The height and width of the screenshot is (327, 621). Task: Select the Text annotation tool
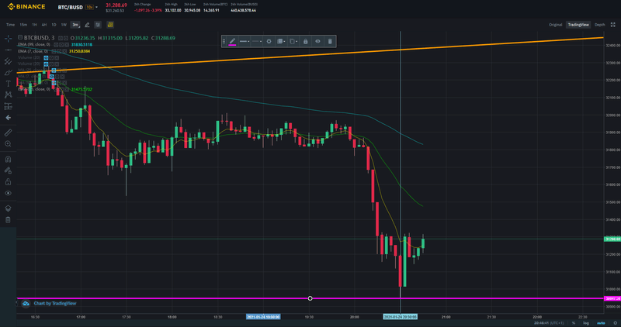tap(8, 83)
